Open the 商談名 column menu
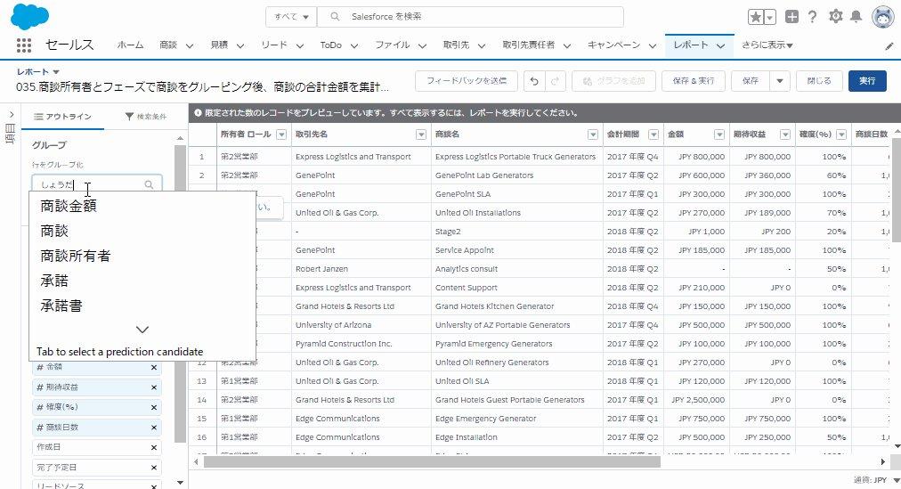The width and height of the screenshot is (901, 489). pyautogui.click(x=593, y=134)
